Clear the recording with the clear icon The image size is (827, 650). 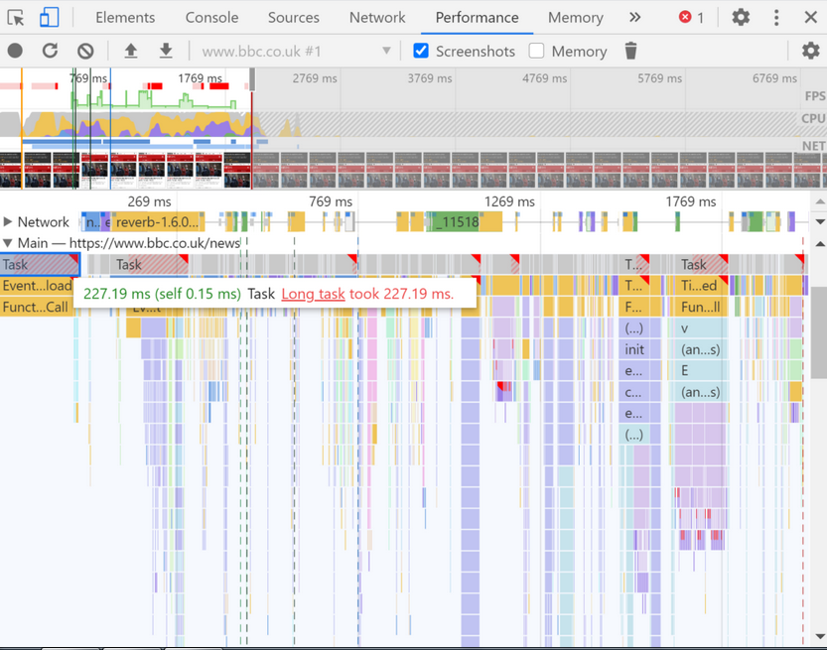[85, 51]
